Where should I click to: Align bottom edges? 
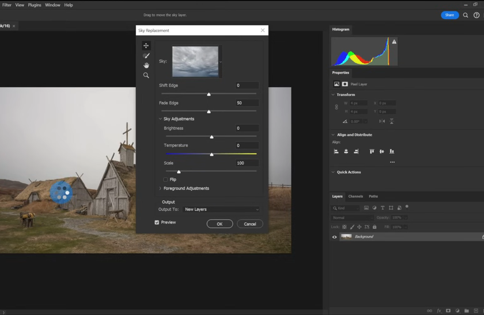coord(392,152)
